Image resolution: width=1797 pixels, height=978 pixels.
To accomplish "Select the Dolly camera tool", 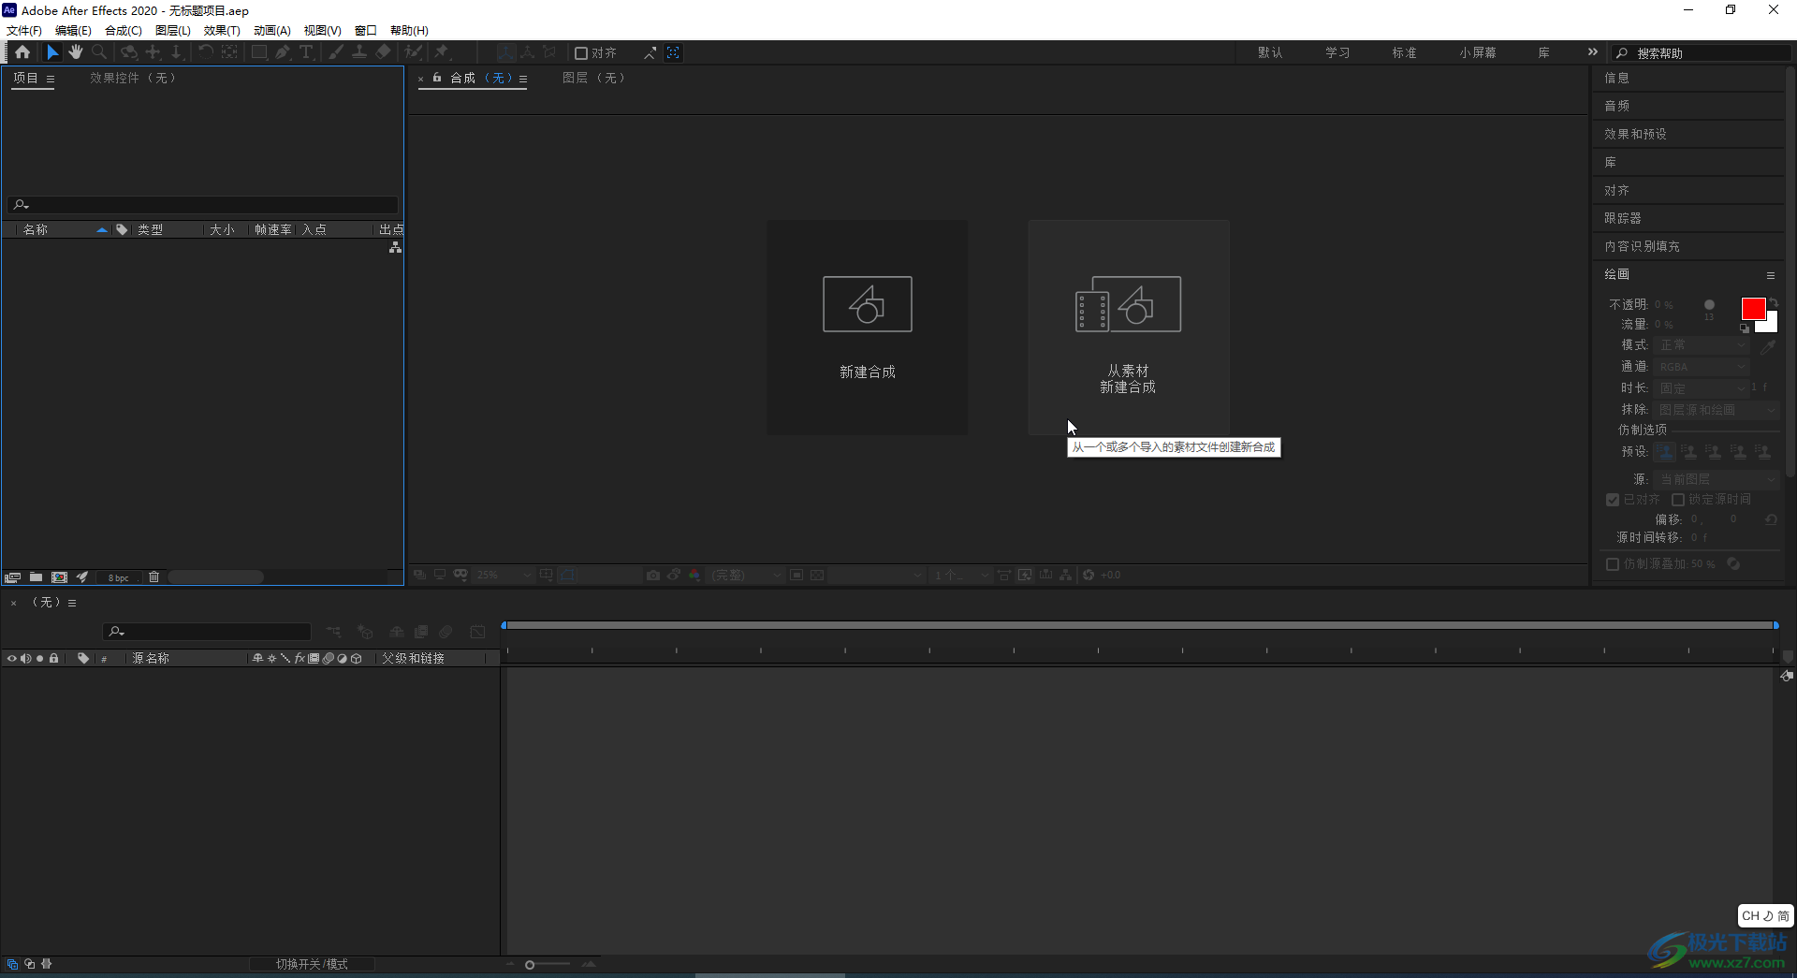I will click(176, 52).
